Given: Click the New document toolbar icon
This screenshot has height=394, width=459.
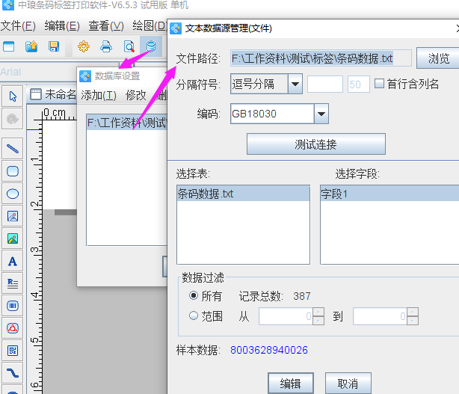Looking at the screenshot, I should click(x=8, y=46).
